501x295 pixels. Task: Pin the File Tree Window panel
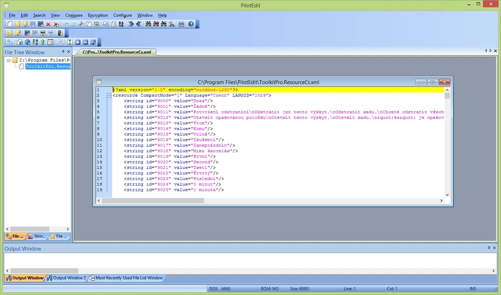pyautogui.click(x=63, y=52)
